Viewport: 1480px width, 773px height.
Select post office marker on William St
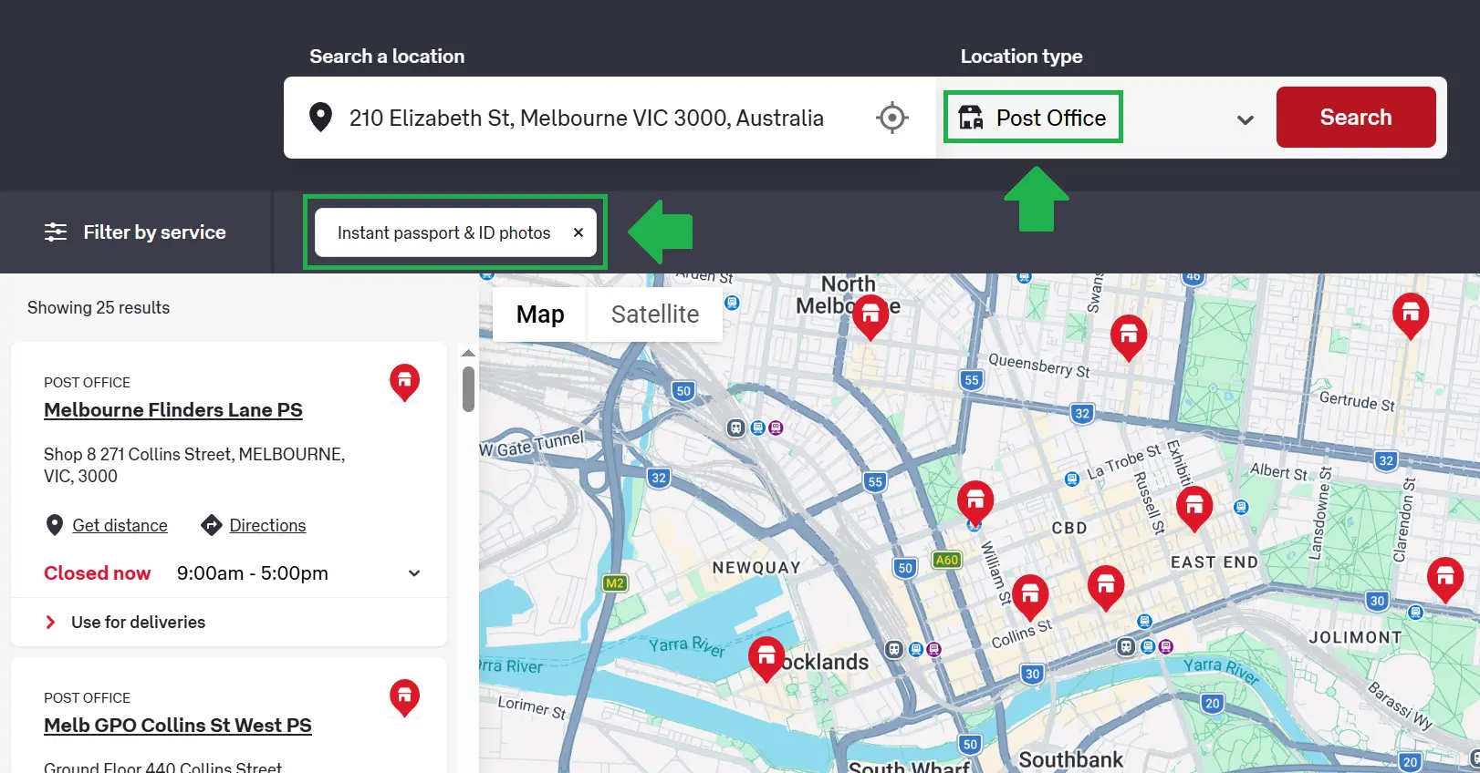1030,598
